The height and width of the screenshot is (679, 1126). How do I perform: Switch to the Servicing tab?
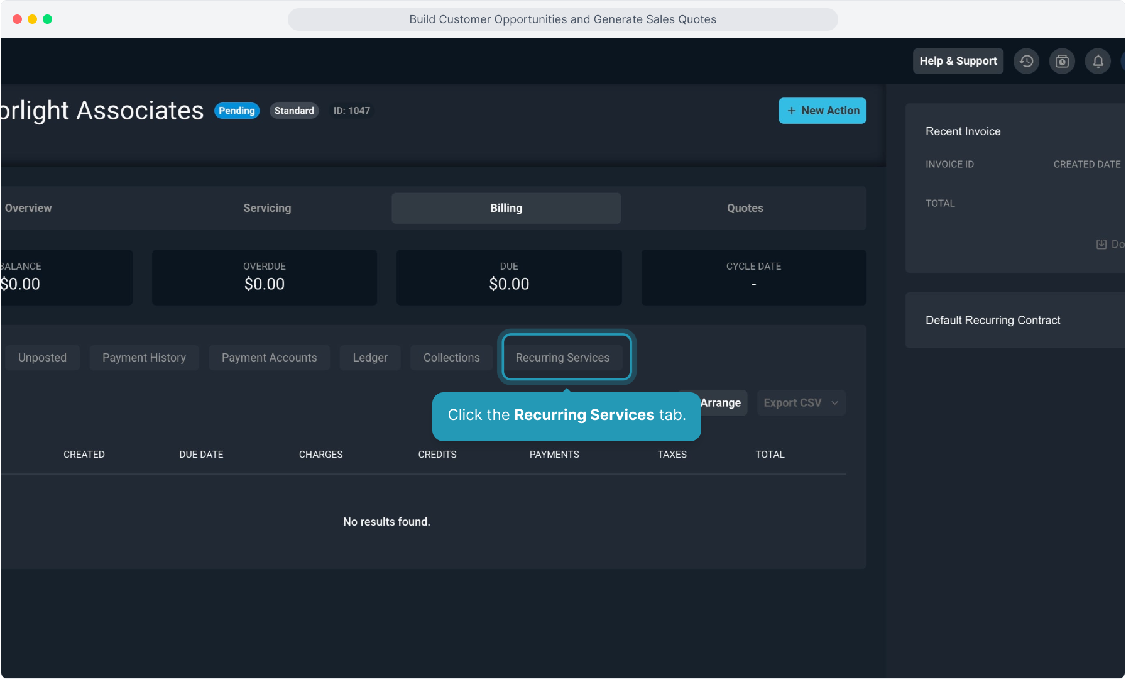coord(267,208)
